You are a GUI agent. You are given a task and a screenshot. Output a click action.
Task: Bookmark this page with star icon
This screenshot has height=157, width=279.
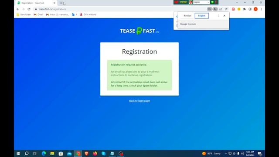[226, 9]
